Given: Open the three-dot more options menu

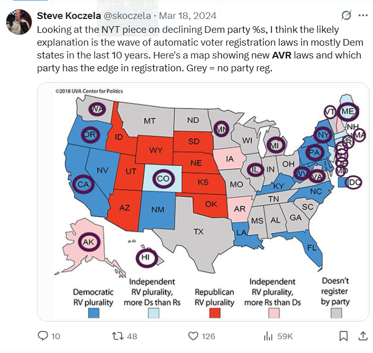Looking at the screenshot, I should click(x=363, y=16).
